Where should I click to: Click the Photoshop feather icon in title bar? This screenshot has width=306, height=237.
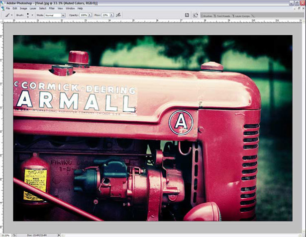tap(2, 3)
